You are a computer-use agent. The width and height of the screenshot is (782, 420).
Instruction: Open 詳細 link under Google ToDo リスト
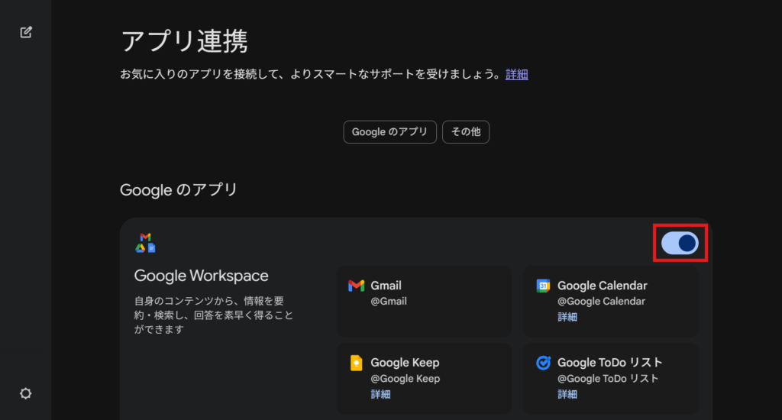(567, 394)
